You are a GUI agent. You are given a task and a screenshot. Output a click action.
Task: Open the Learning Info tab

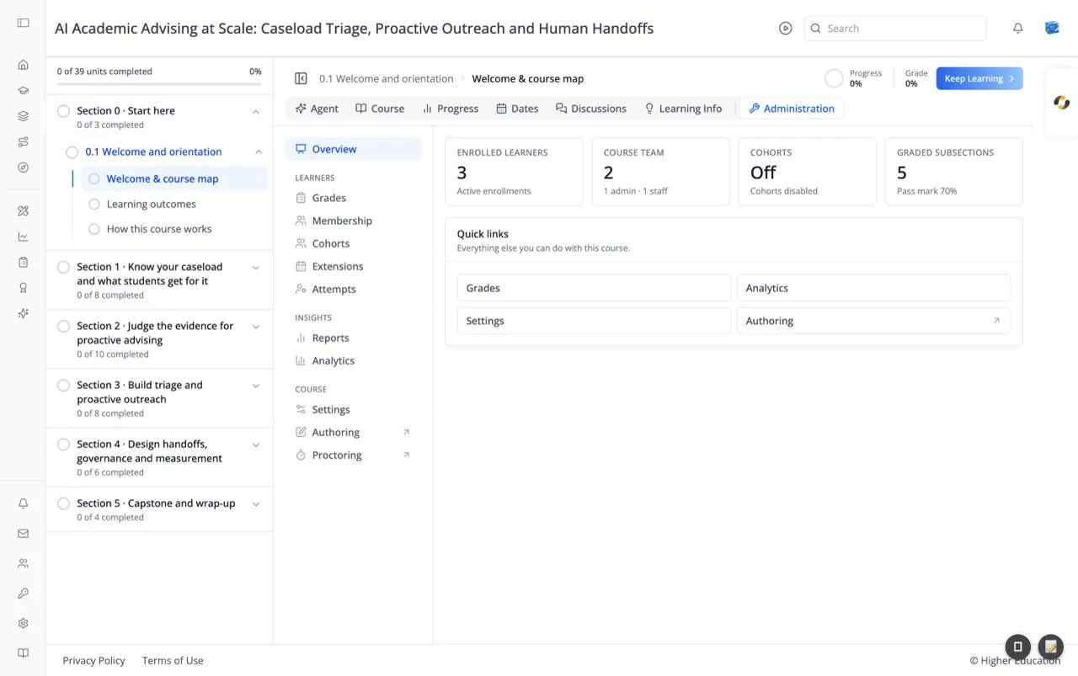[683, 109]
